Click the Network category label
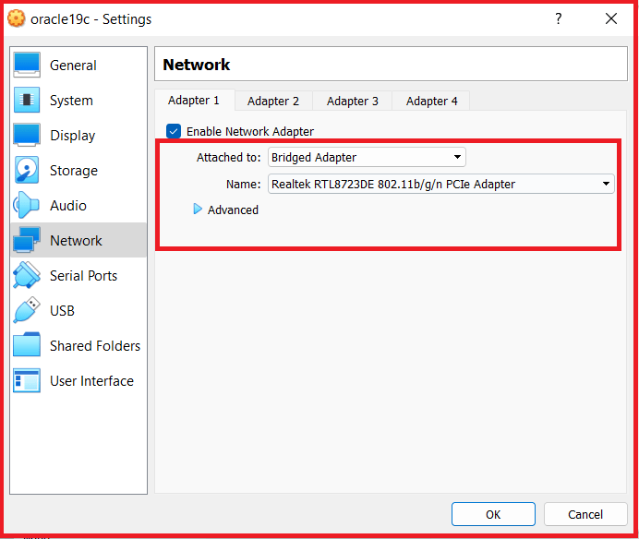Viewport: 639px width, 539px height. click(x=76, y=240)
